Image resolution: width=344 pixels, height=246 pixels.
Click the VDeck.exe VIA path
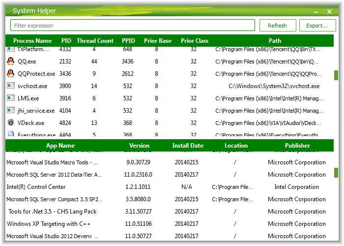pyautogui.click(x=268, y=123)
